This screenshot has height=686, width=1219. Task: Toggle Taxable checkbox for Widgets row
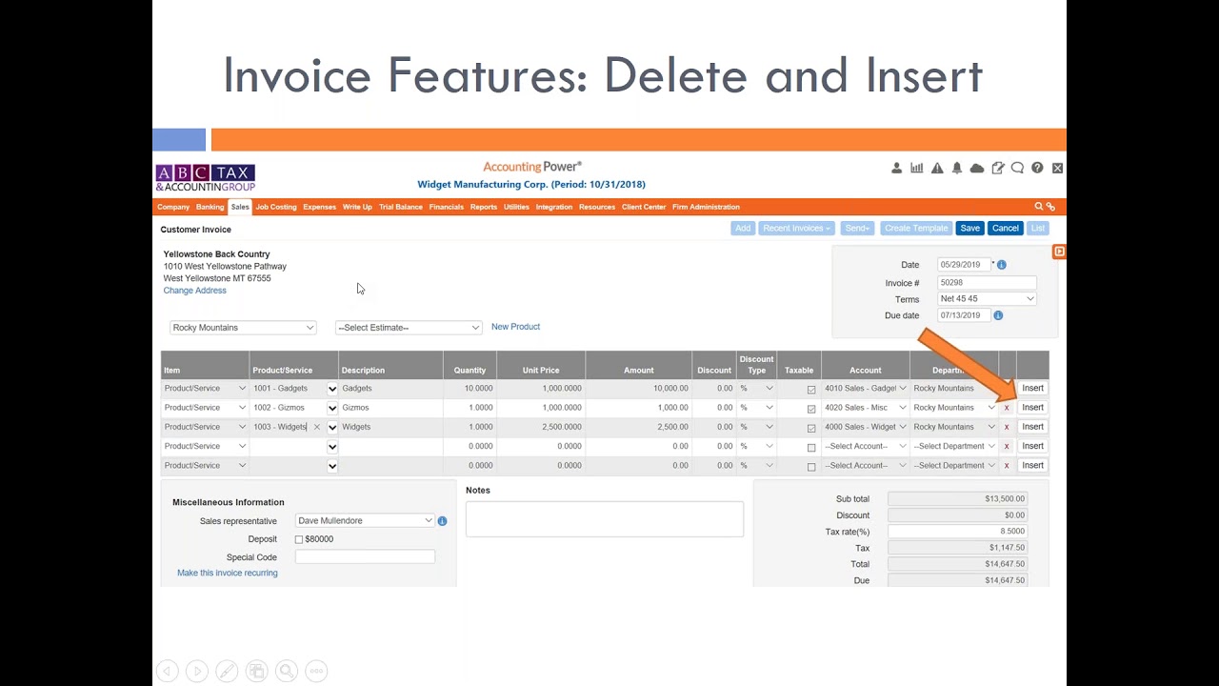coord(811,428)
